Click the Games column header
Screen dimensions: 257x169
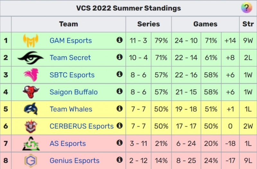[x=205, y=24]
